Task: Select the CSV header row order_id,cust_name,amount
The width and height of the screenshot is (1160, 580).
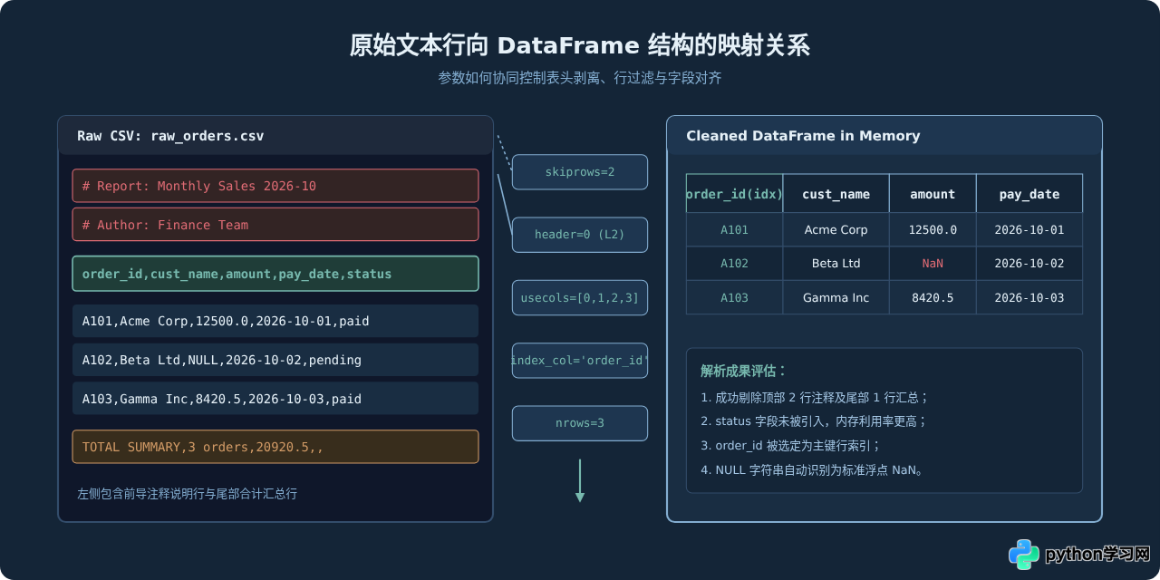Action: [275, 274]
